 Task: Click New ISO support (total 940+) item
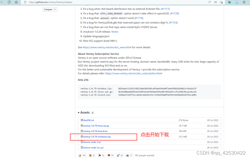tap(100, 41)
